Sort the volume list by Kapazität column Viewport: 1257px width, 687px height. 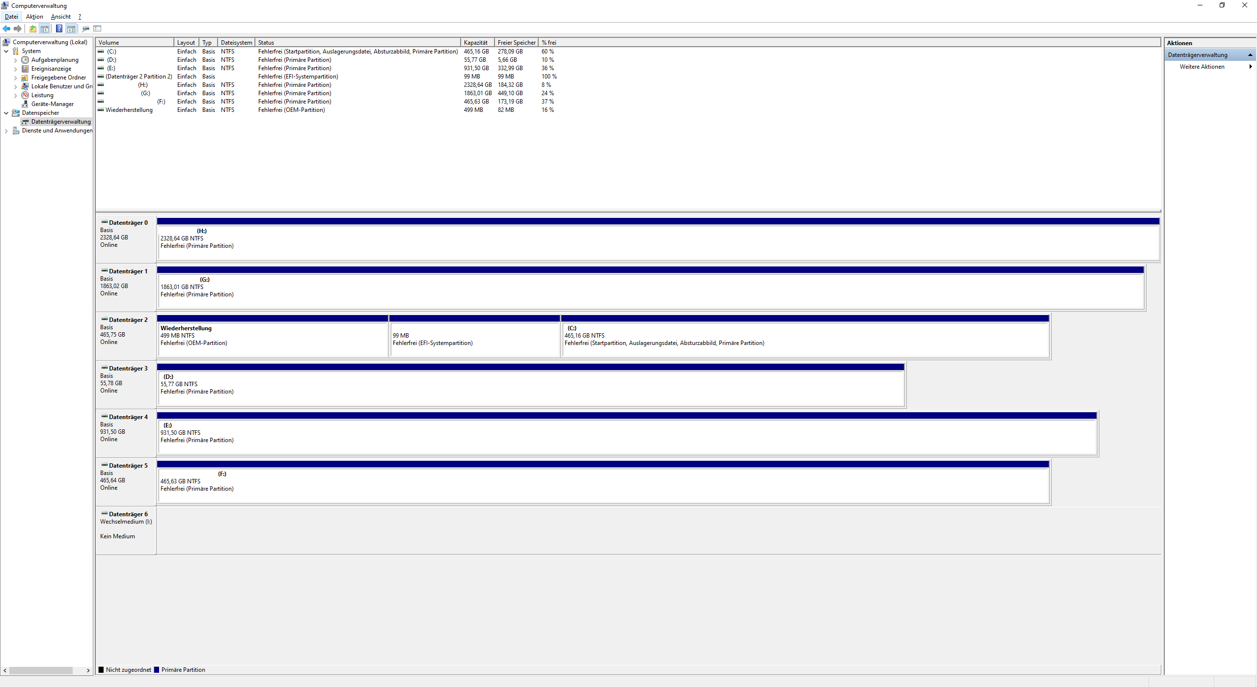475,43
